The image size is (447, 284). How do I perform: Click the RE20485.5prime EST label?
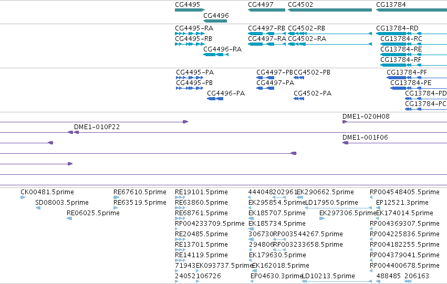[x=201, y=234]
